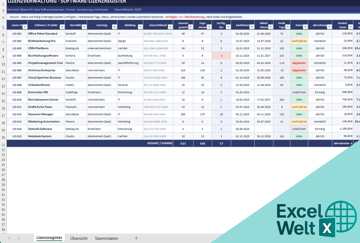This screenshot has height=243, width=360.
Task: Open the Status filter dropdown
Action: 305,27
